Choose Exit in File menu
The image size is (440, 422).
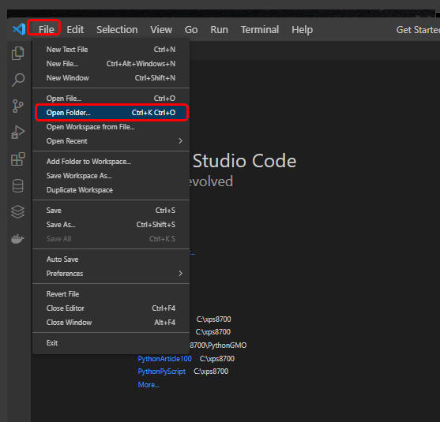111,342
